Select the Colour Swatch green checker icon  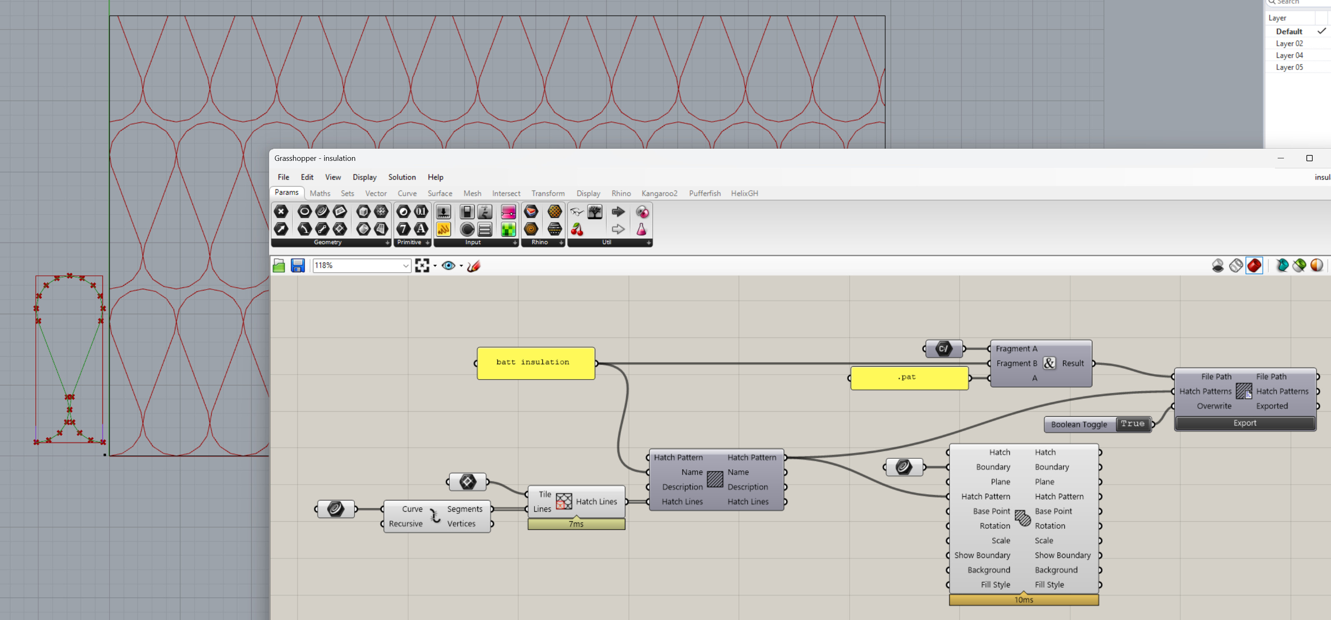508,229
